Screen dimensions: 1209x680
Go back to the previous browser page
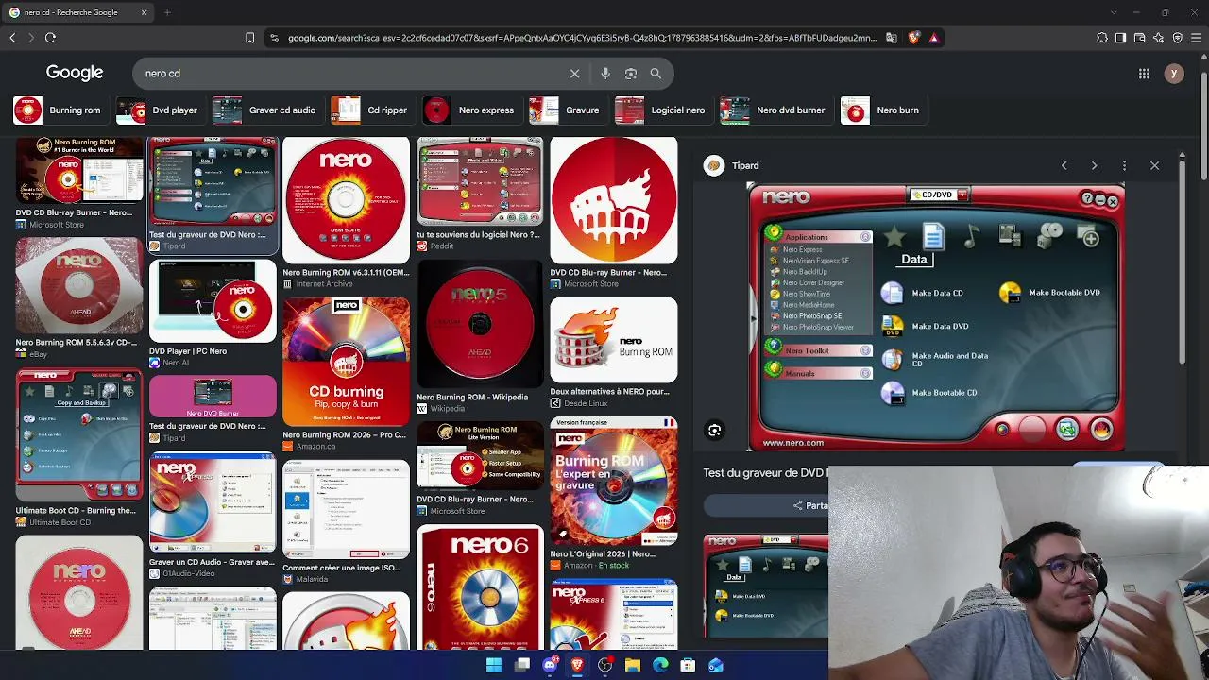coord(12,38)
